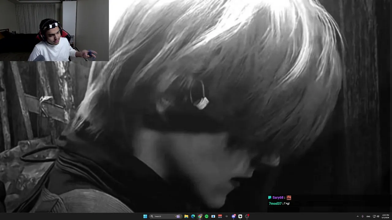Open the white square app in the taskbar
392x220 pixels.
click(x=240, y=216)
